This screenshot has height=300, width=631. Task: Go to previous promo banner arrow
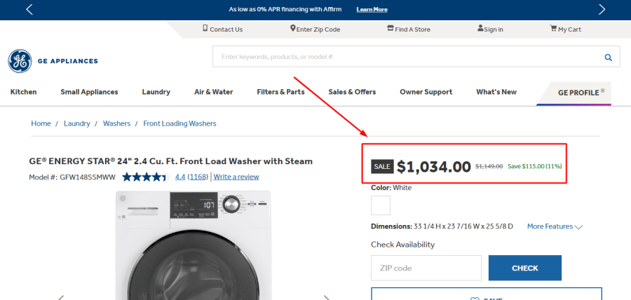coord(29,9)
